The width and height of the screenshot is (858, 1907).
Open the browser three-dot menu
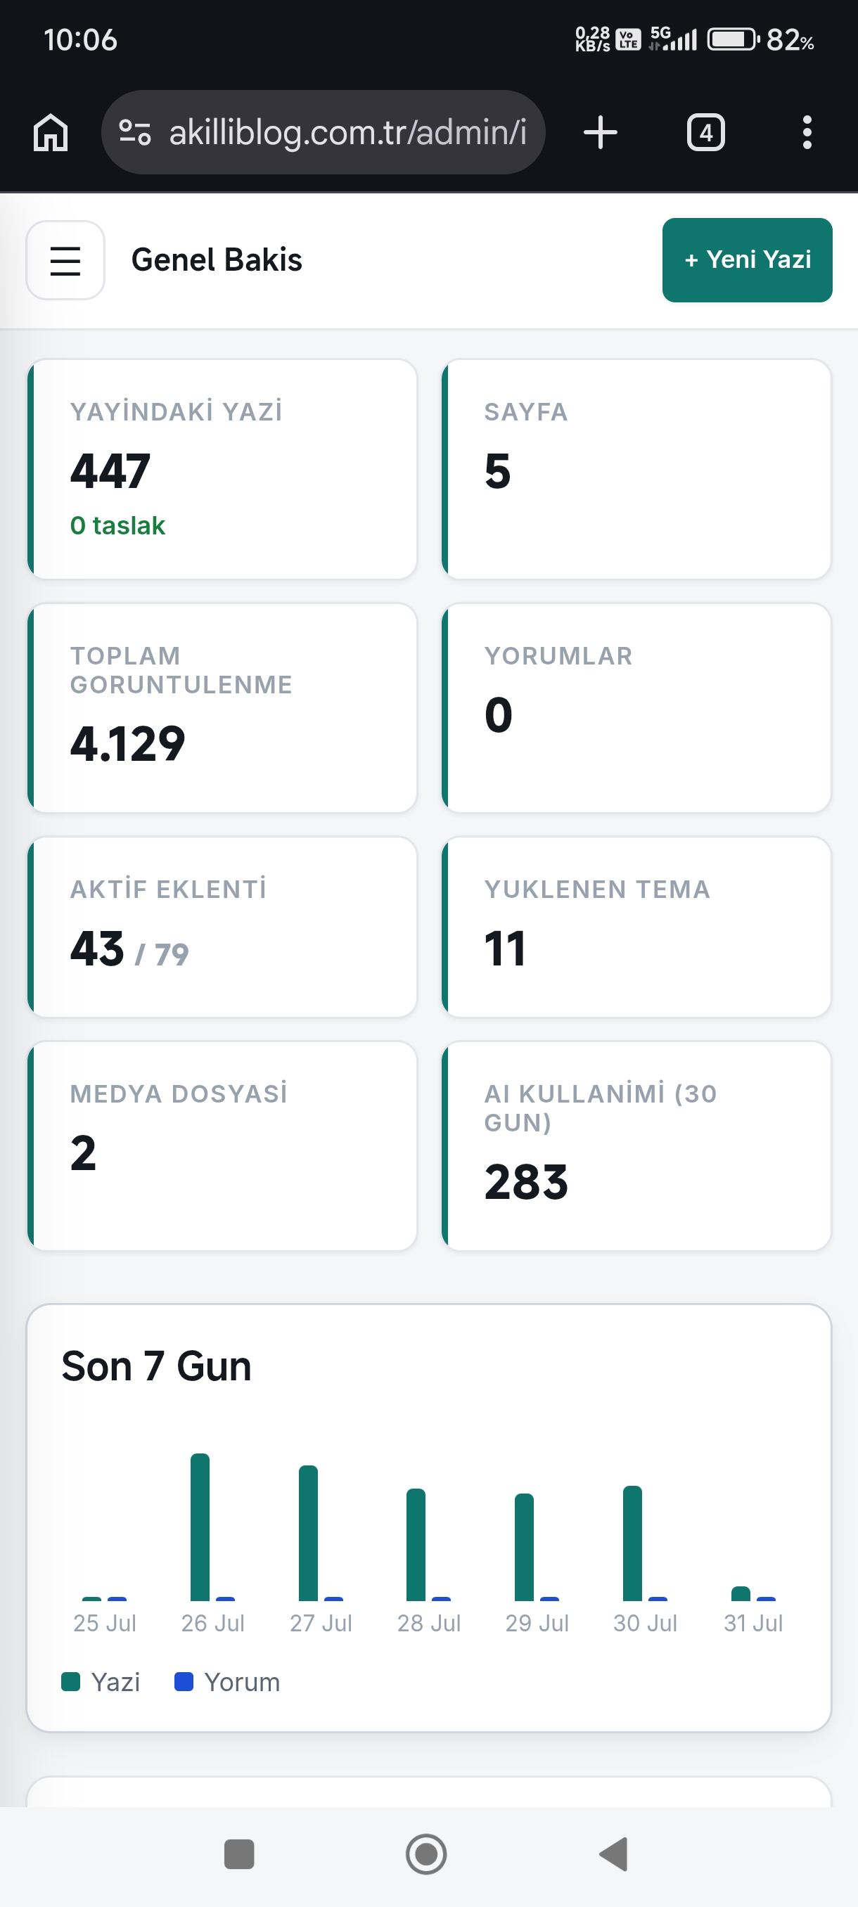pyautogui.click(x=807, y=132)
